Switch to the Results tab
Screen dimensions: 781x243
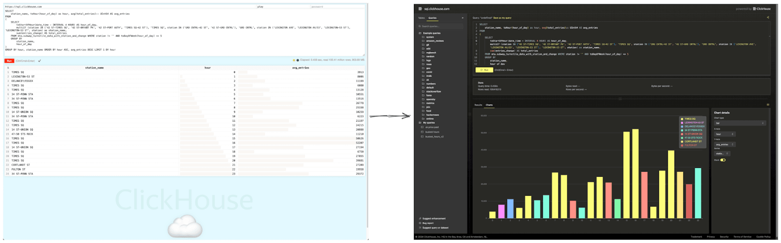[x=478, y=105]
